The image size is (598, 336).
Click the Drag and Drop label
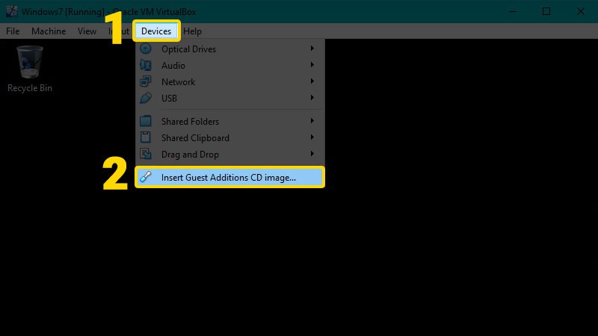(190, 155)
